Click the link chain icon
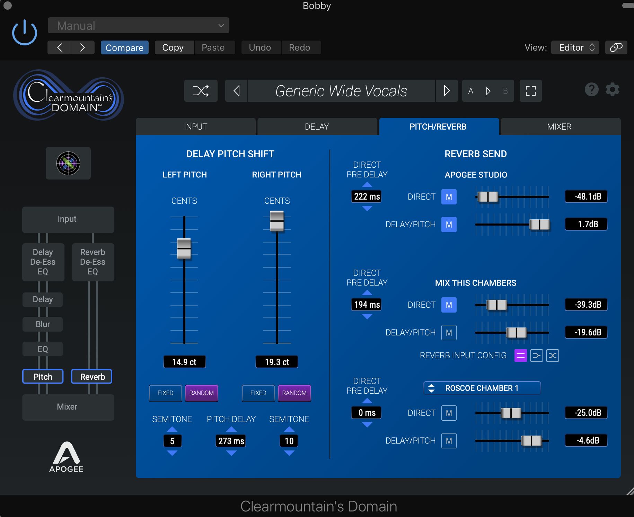The width and height of the screenshot is (634, 517). [616, 47]
